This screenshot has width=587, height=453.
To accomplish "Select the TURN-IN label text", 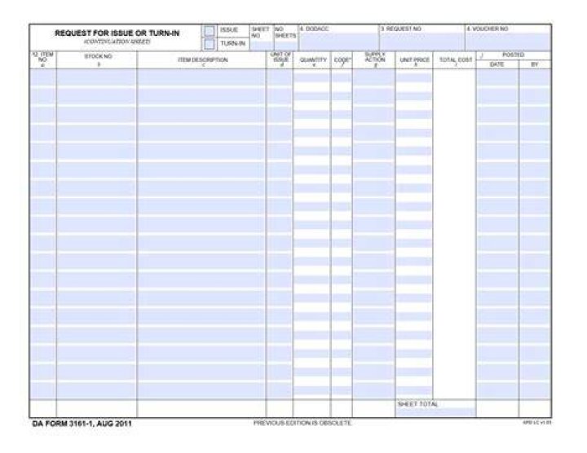I will click(232, 43).
